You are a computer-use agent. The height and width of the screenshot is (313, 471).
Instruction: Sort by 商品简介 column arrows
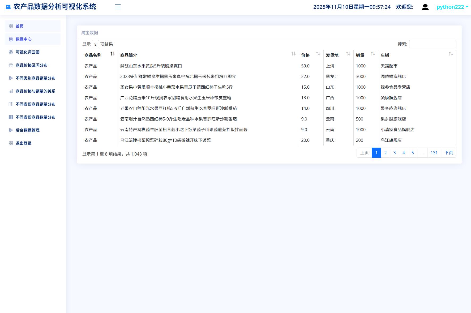pos(293,54)
